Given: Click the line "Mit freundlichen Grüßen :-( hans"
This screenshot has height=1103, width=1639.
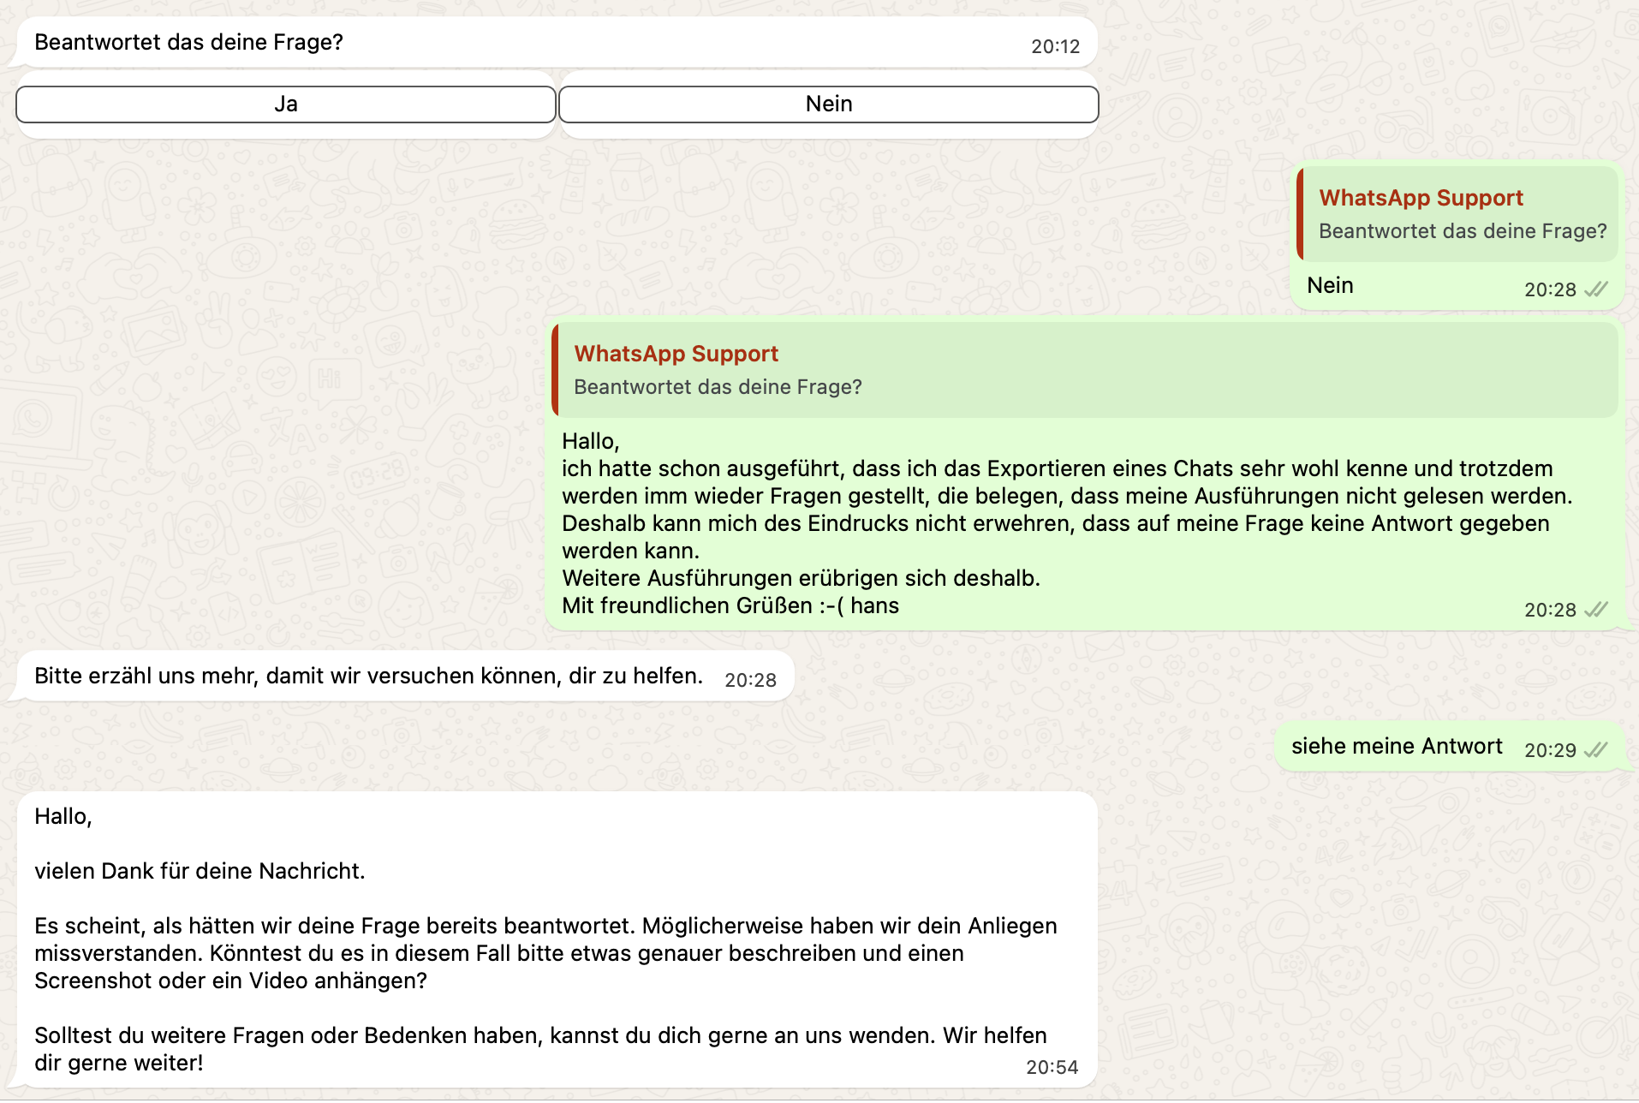Looking at the screenshot, I should [730, 605].
